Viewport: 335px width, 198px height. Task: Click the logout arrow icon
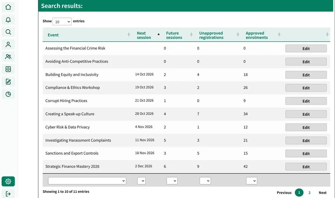click(x=8, y=194)
